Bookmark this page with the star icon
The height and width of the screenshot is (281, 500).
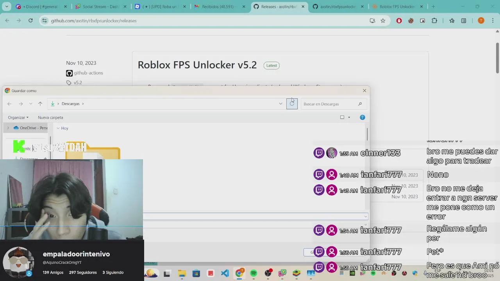click(383, 21)
